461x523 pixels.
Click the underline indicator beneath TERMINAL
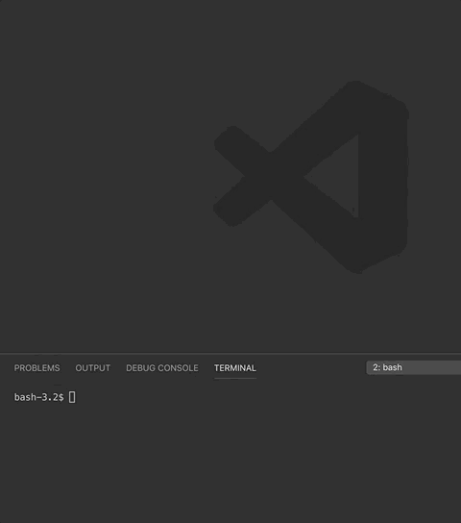(235, 378)
